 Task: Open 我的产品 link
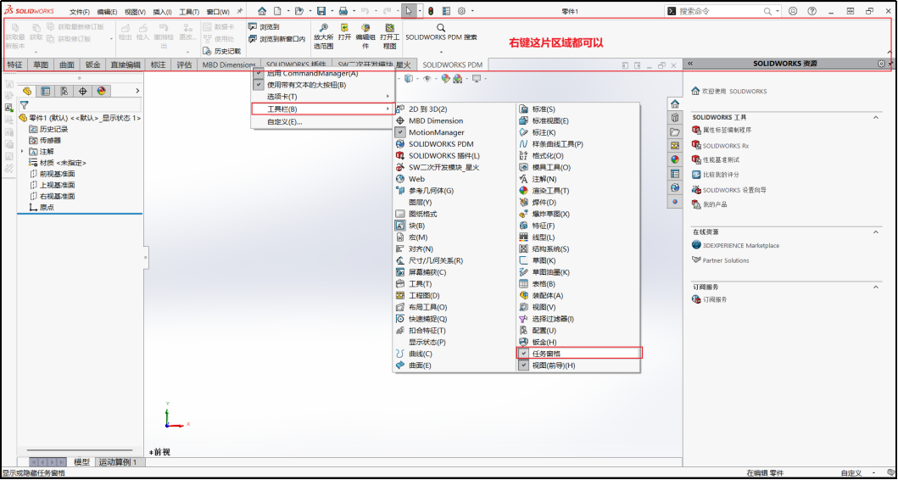[x=715, y=204]
